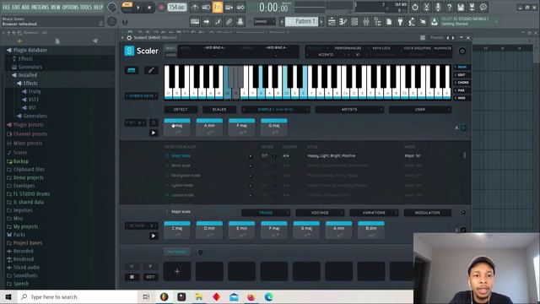Toggle the AUDIO input option in Scaler
This screenshot has width=540, height=304.
click(170, 54)
